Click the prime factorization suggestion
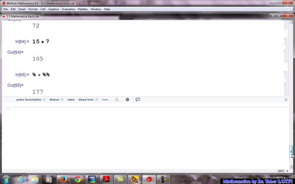The width and height of the screenshot is (295, 184). (x=29, y=100)
